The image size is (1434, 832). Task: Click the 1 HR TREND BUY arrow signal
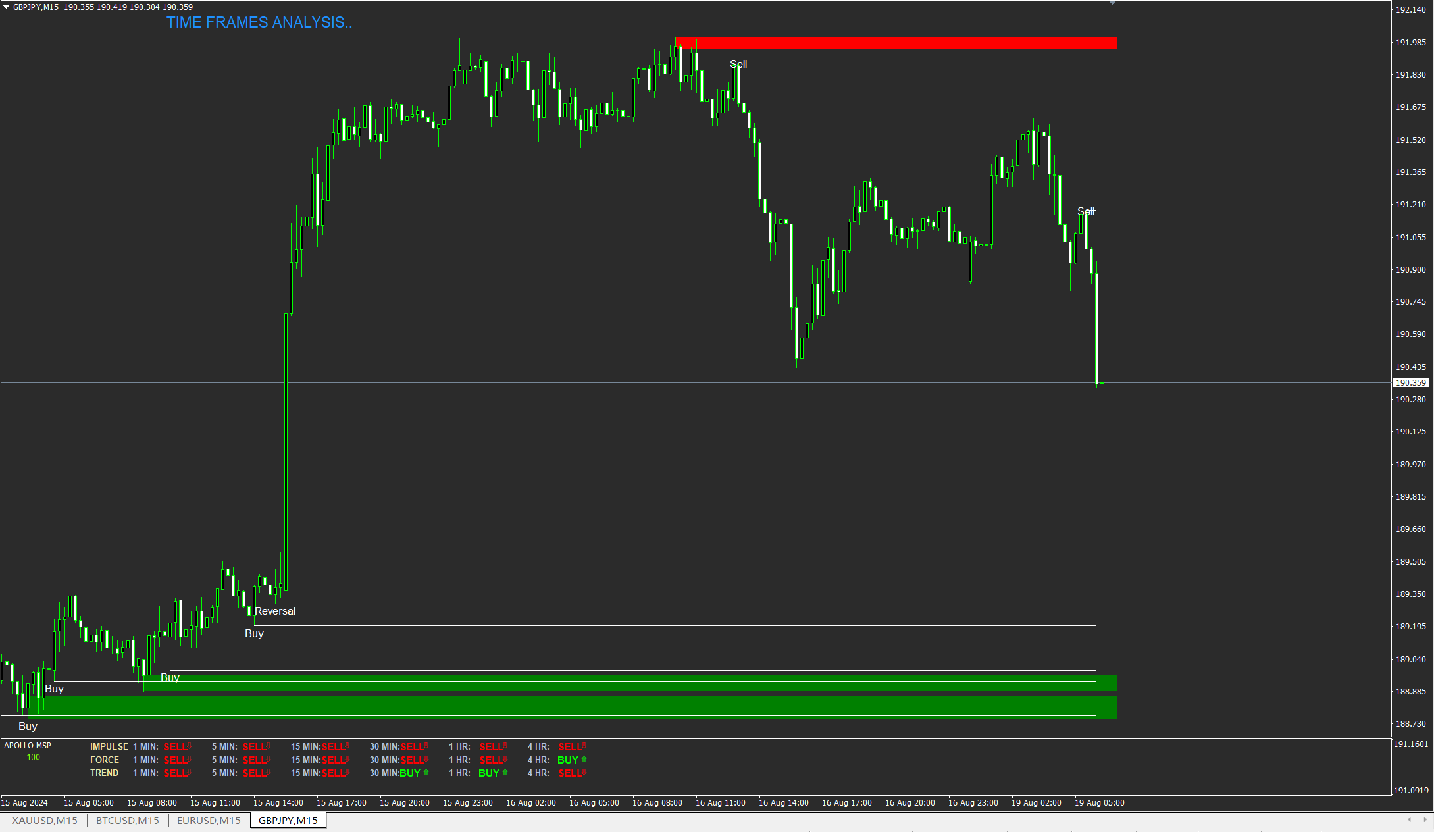click(493, 773)
